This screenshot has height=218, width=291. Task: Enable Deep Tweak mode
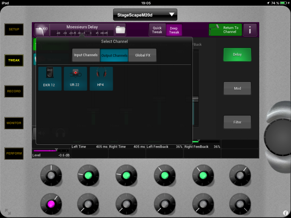[174, 30]
